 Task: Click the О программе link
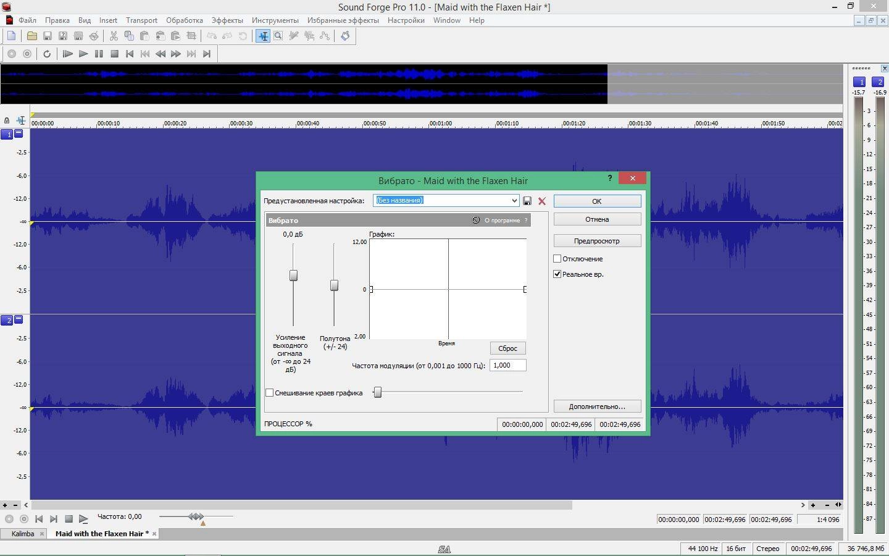point(502,221)
